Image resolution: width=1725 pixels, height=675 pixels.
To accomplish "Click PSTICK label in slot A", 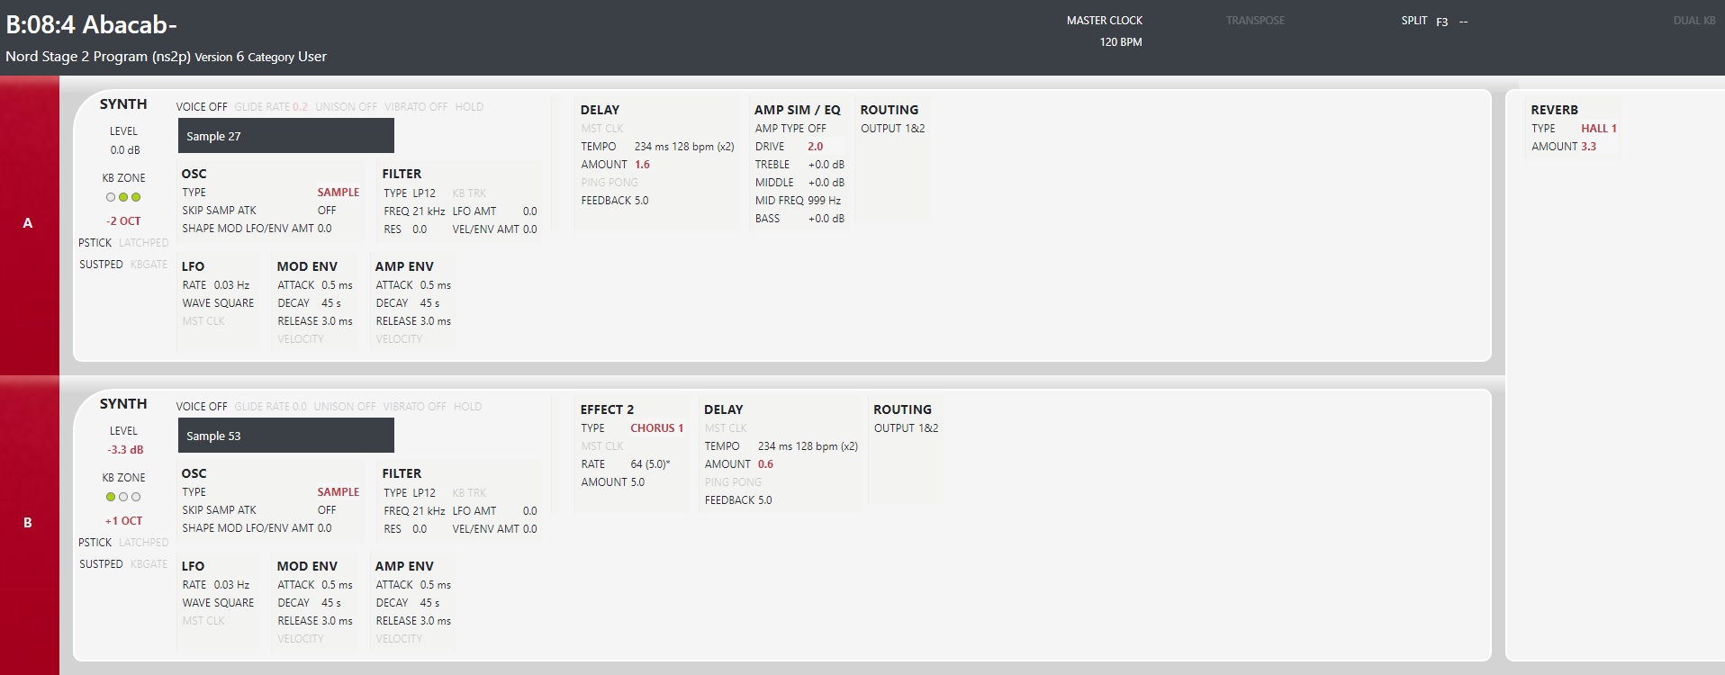I will tap(95, 243).
